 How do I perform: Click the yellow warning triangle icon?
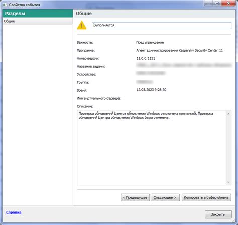click(82, 25)
